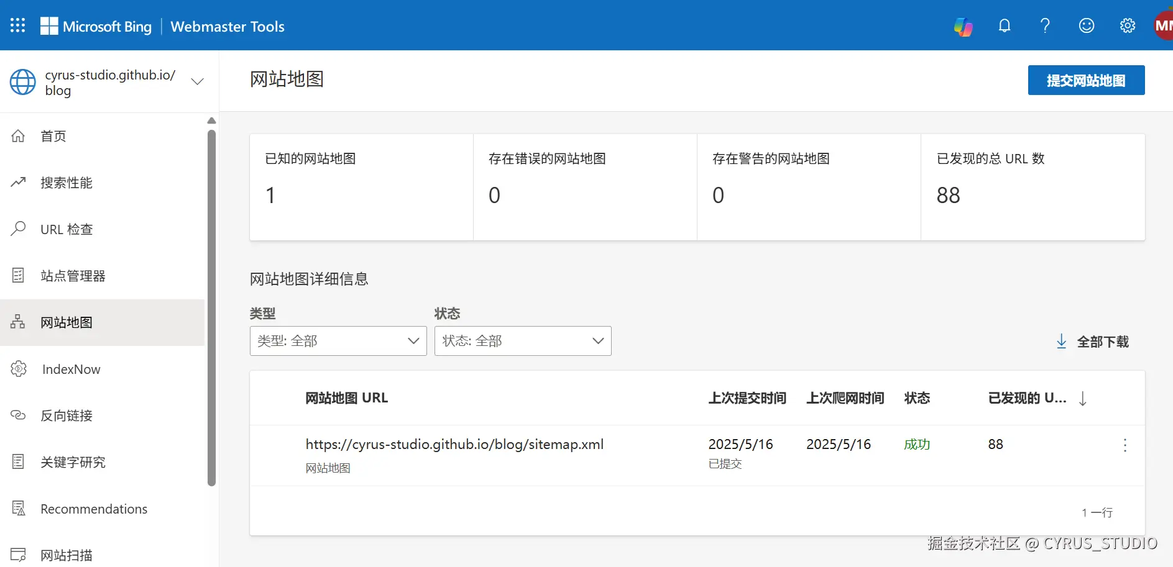The height and width of the screenshot is (567, 1173).
Task: Open the 状态: 全部 dropdown
Action: click(x=523, y=341)
